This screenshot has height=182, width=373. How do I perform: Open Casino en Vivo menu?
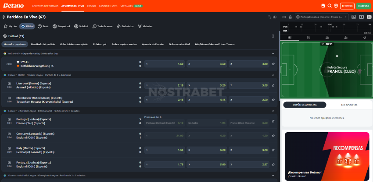tap(108, 6)
